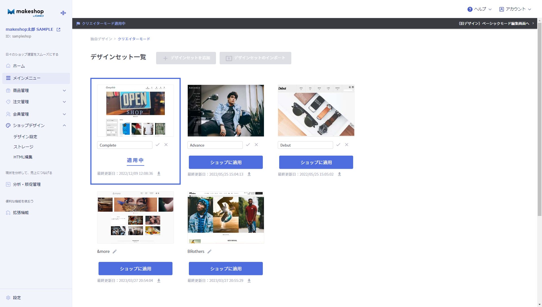Select ショップに適用 for Debut design
Image resolution: width=542 pixels, height=307 pixels.
[316, 162]
